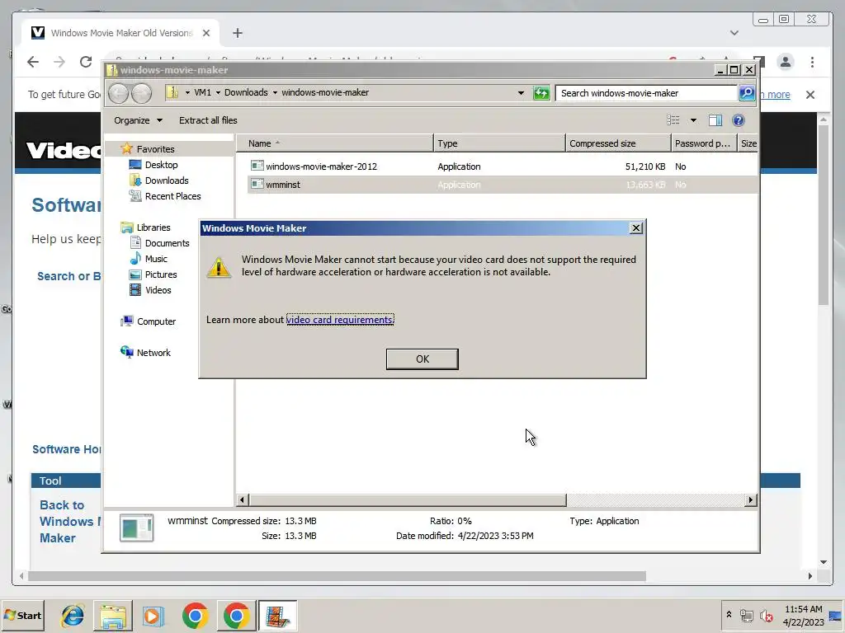Click the right arrow of Explorer horizontal scrollbar
Viewport: 845px width, 633px height.
click(750, 500)
